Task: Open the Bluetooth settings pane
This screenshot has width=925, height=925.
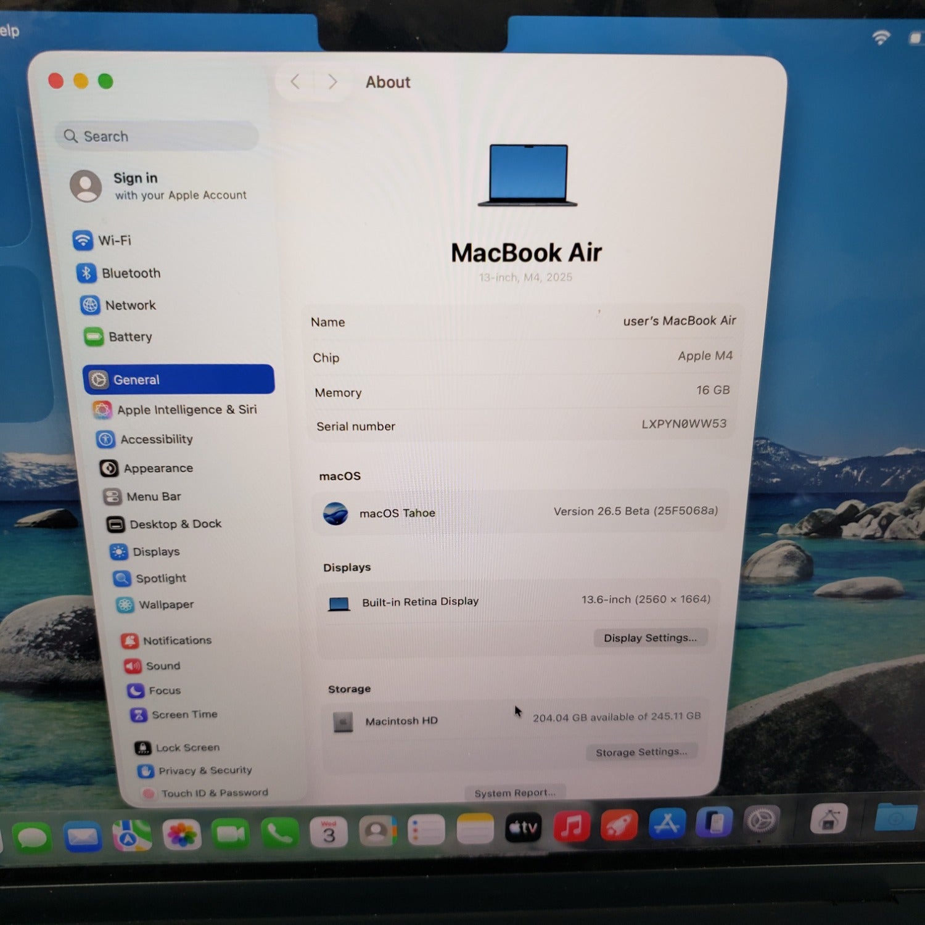Action: pyautogui.click(x=119, y=273)
